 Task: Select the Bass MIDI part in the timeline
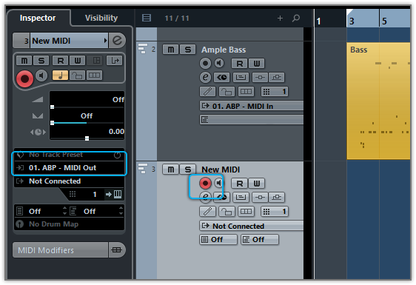pyautogui.click(x=378, y=101)
